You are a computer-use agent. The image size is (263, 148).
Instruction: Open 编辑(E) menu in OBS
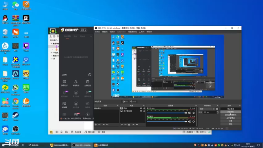105,32
